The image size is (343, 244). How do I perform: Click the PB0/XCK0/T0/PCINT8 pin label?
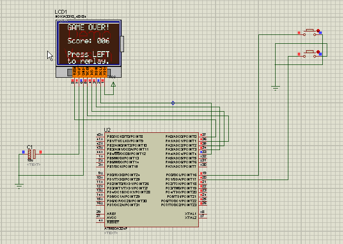coord(125,136)
